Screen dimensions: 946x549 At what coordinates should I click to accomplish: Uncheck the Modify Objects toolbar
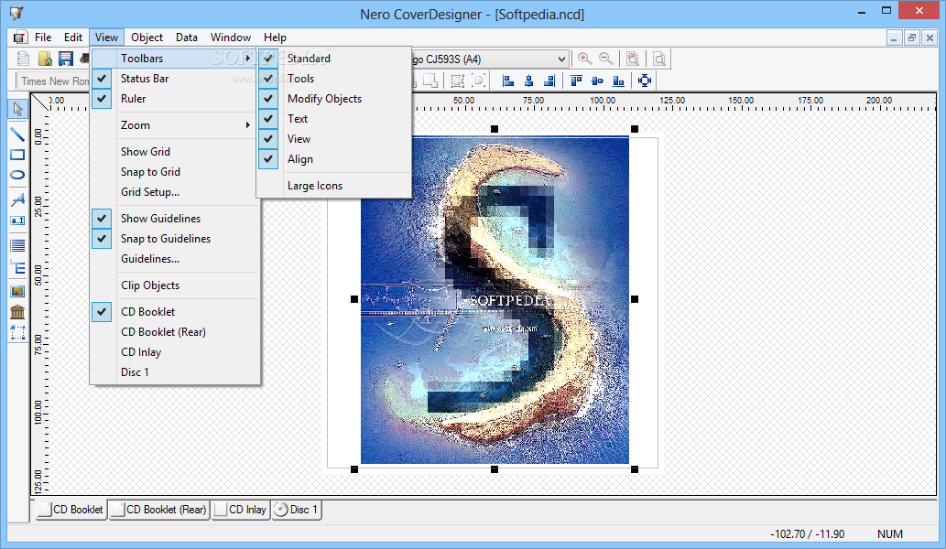coord(334,98)
